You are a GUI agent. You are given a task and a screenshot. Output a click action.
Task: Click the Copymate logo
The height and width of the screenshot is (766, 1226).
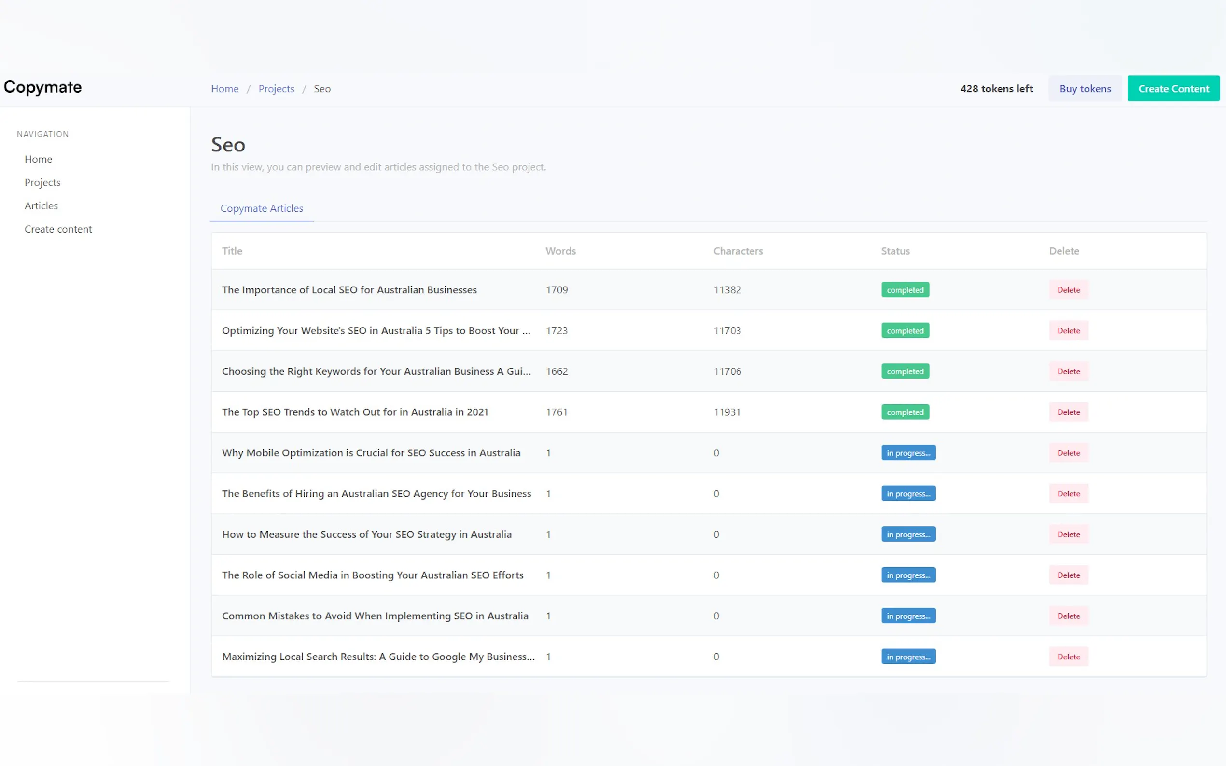[42, 87]
